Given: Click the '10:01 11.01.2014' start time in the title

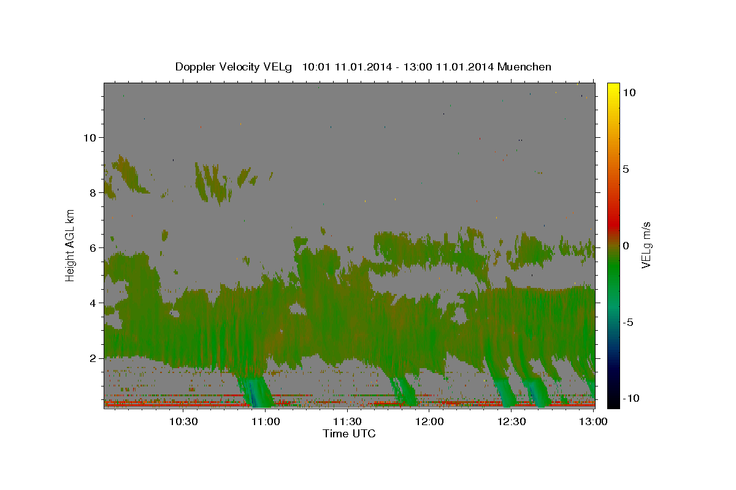Looking at the screenshot, I should pos(345,67).
